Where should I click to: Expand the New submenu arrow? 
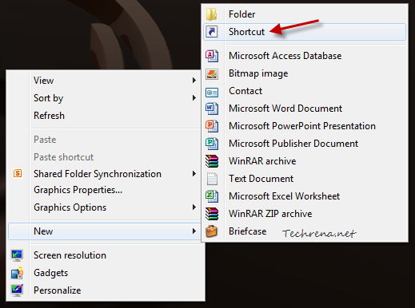194,231
